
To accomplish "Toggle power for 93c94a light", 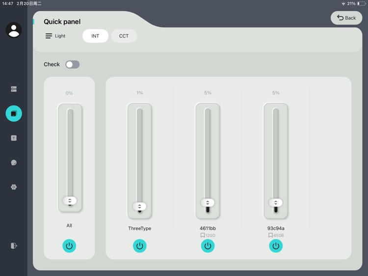I will 276,246.
